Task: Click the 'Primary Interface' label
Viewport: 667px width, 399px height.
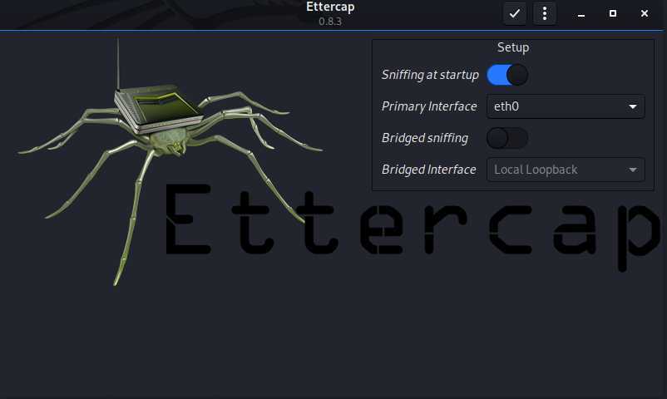Action: coord(429,106)
